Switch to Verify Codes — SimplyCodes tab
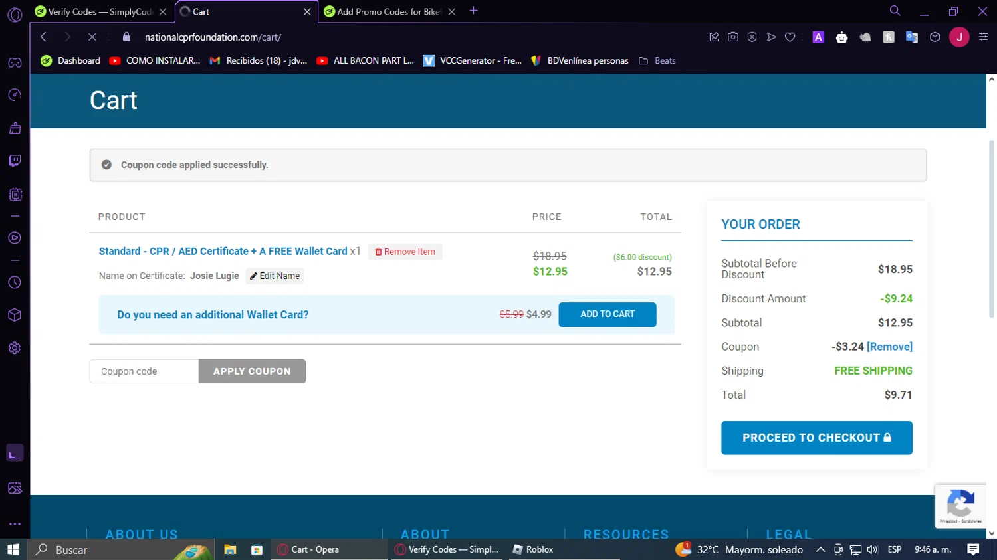The height and width of the screenshot is (560, 997). [x=94, y=11]
